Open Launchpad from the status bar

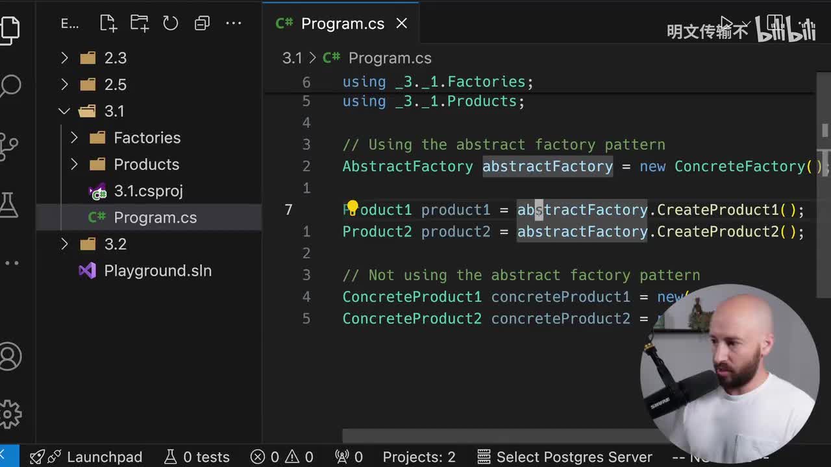86,457
